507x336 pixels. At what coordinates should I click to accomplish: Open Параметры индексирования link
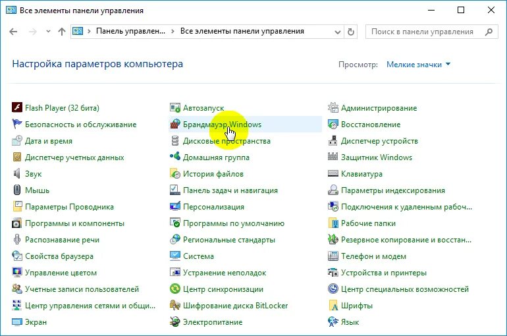(393, 190)
